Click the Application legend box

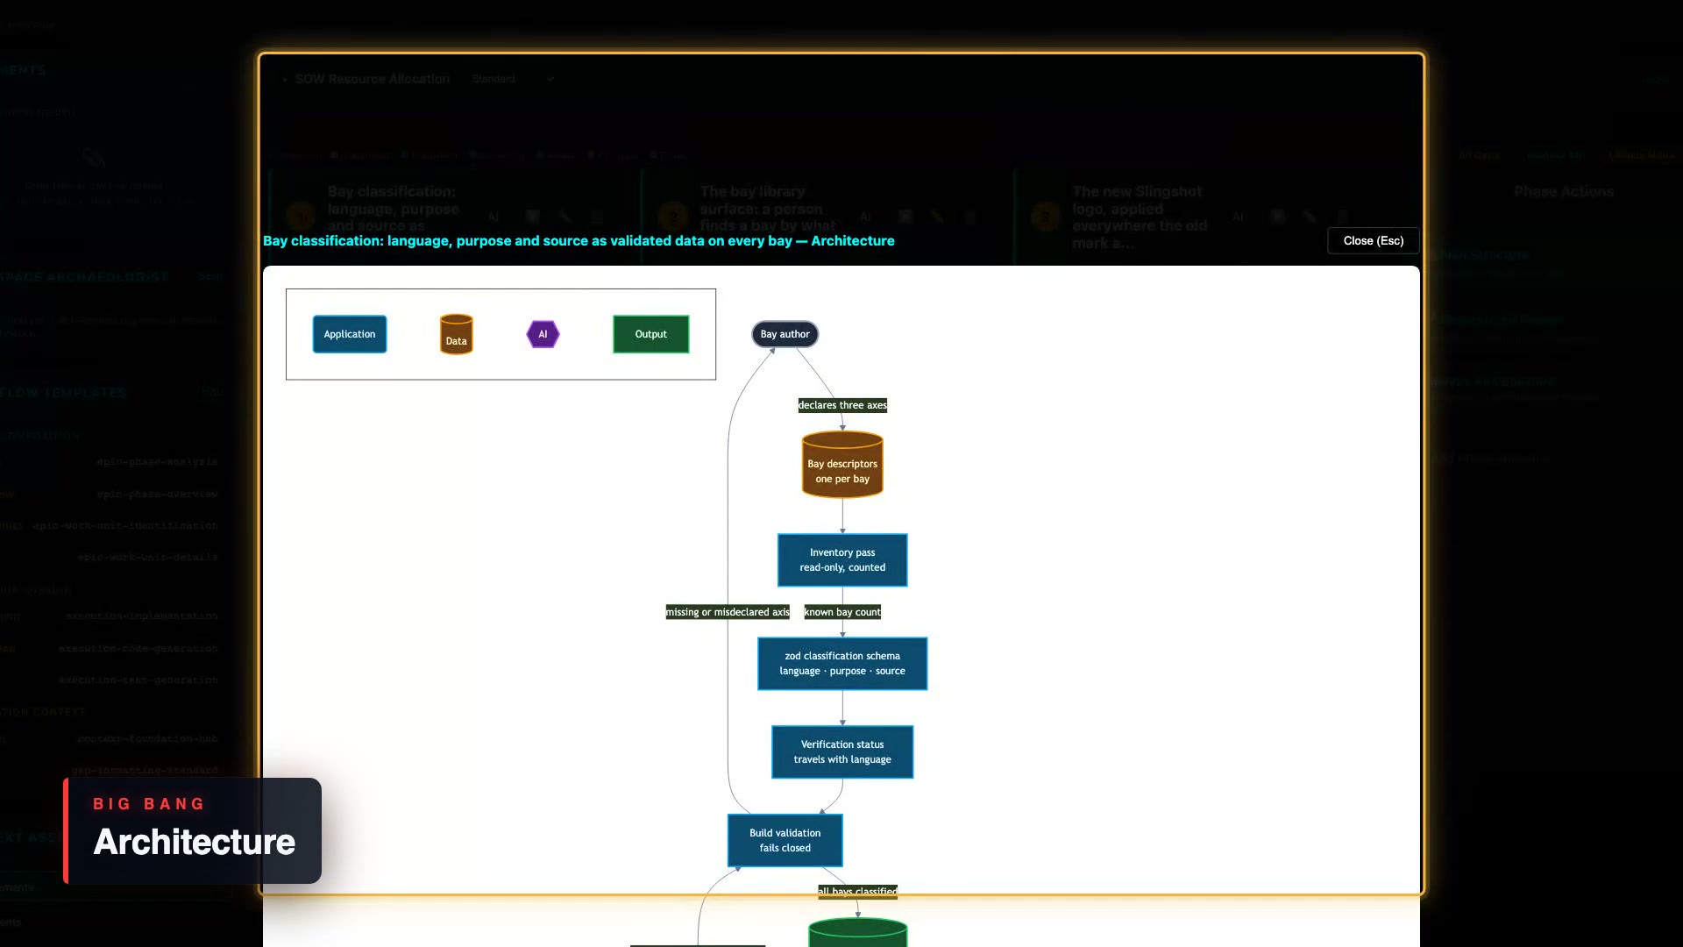[349, 334]
